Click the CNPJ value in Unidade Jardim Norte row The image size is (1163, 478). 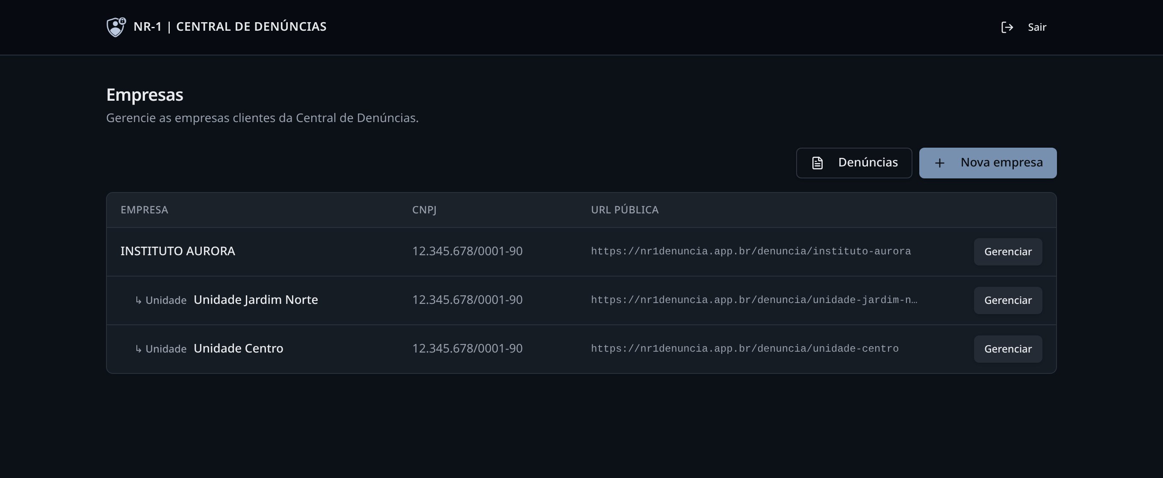(x=467, y=300)
